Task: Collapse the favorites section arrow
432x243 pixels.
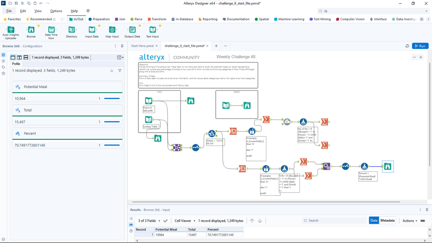Action: point(62,19)
